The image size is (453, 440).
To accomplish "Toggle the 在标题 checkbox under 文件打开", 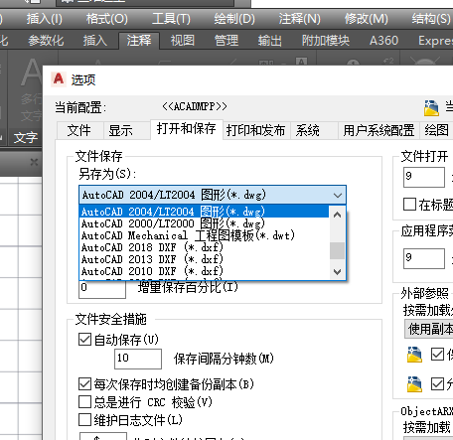I will pyautogui.click(x=409, y=205).
